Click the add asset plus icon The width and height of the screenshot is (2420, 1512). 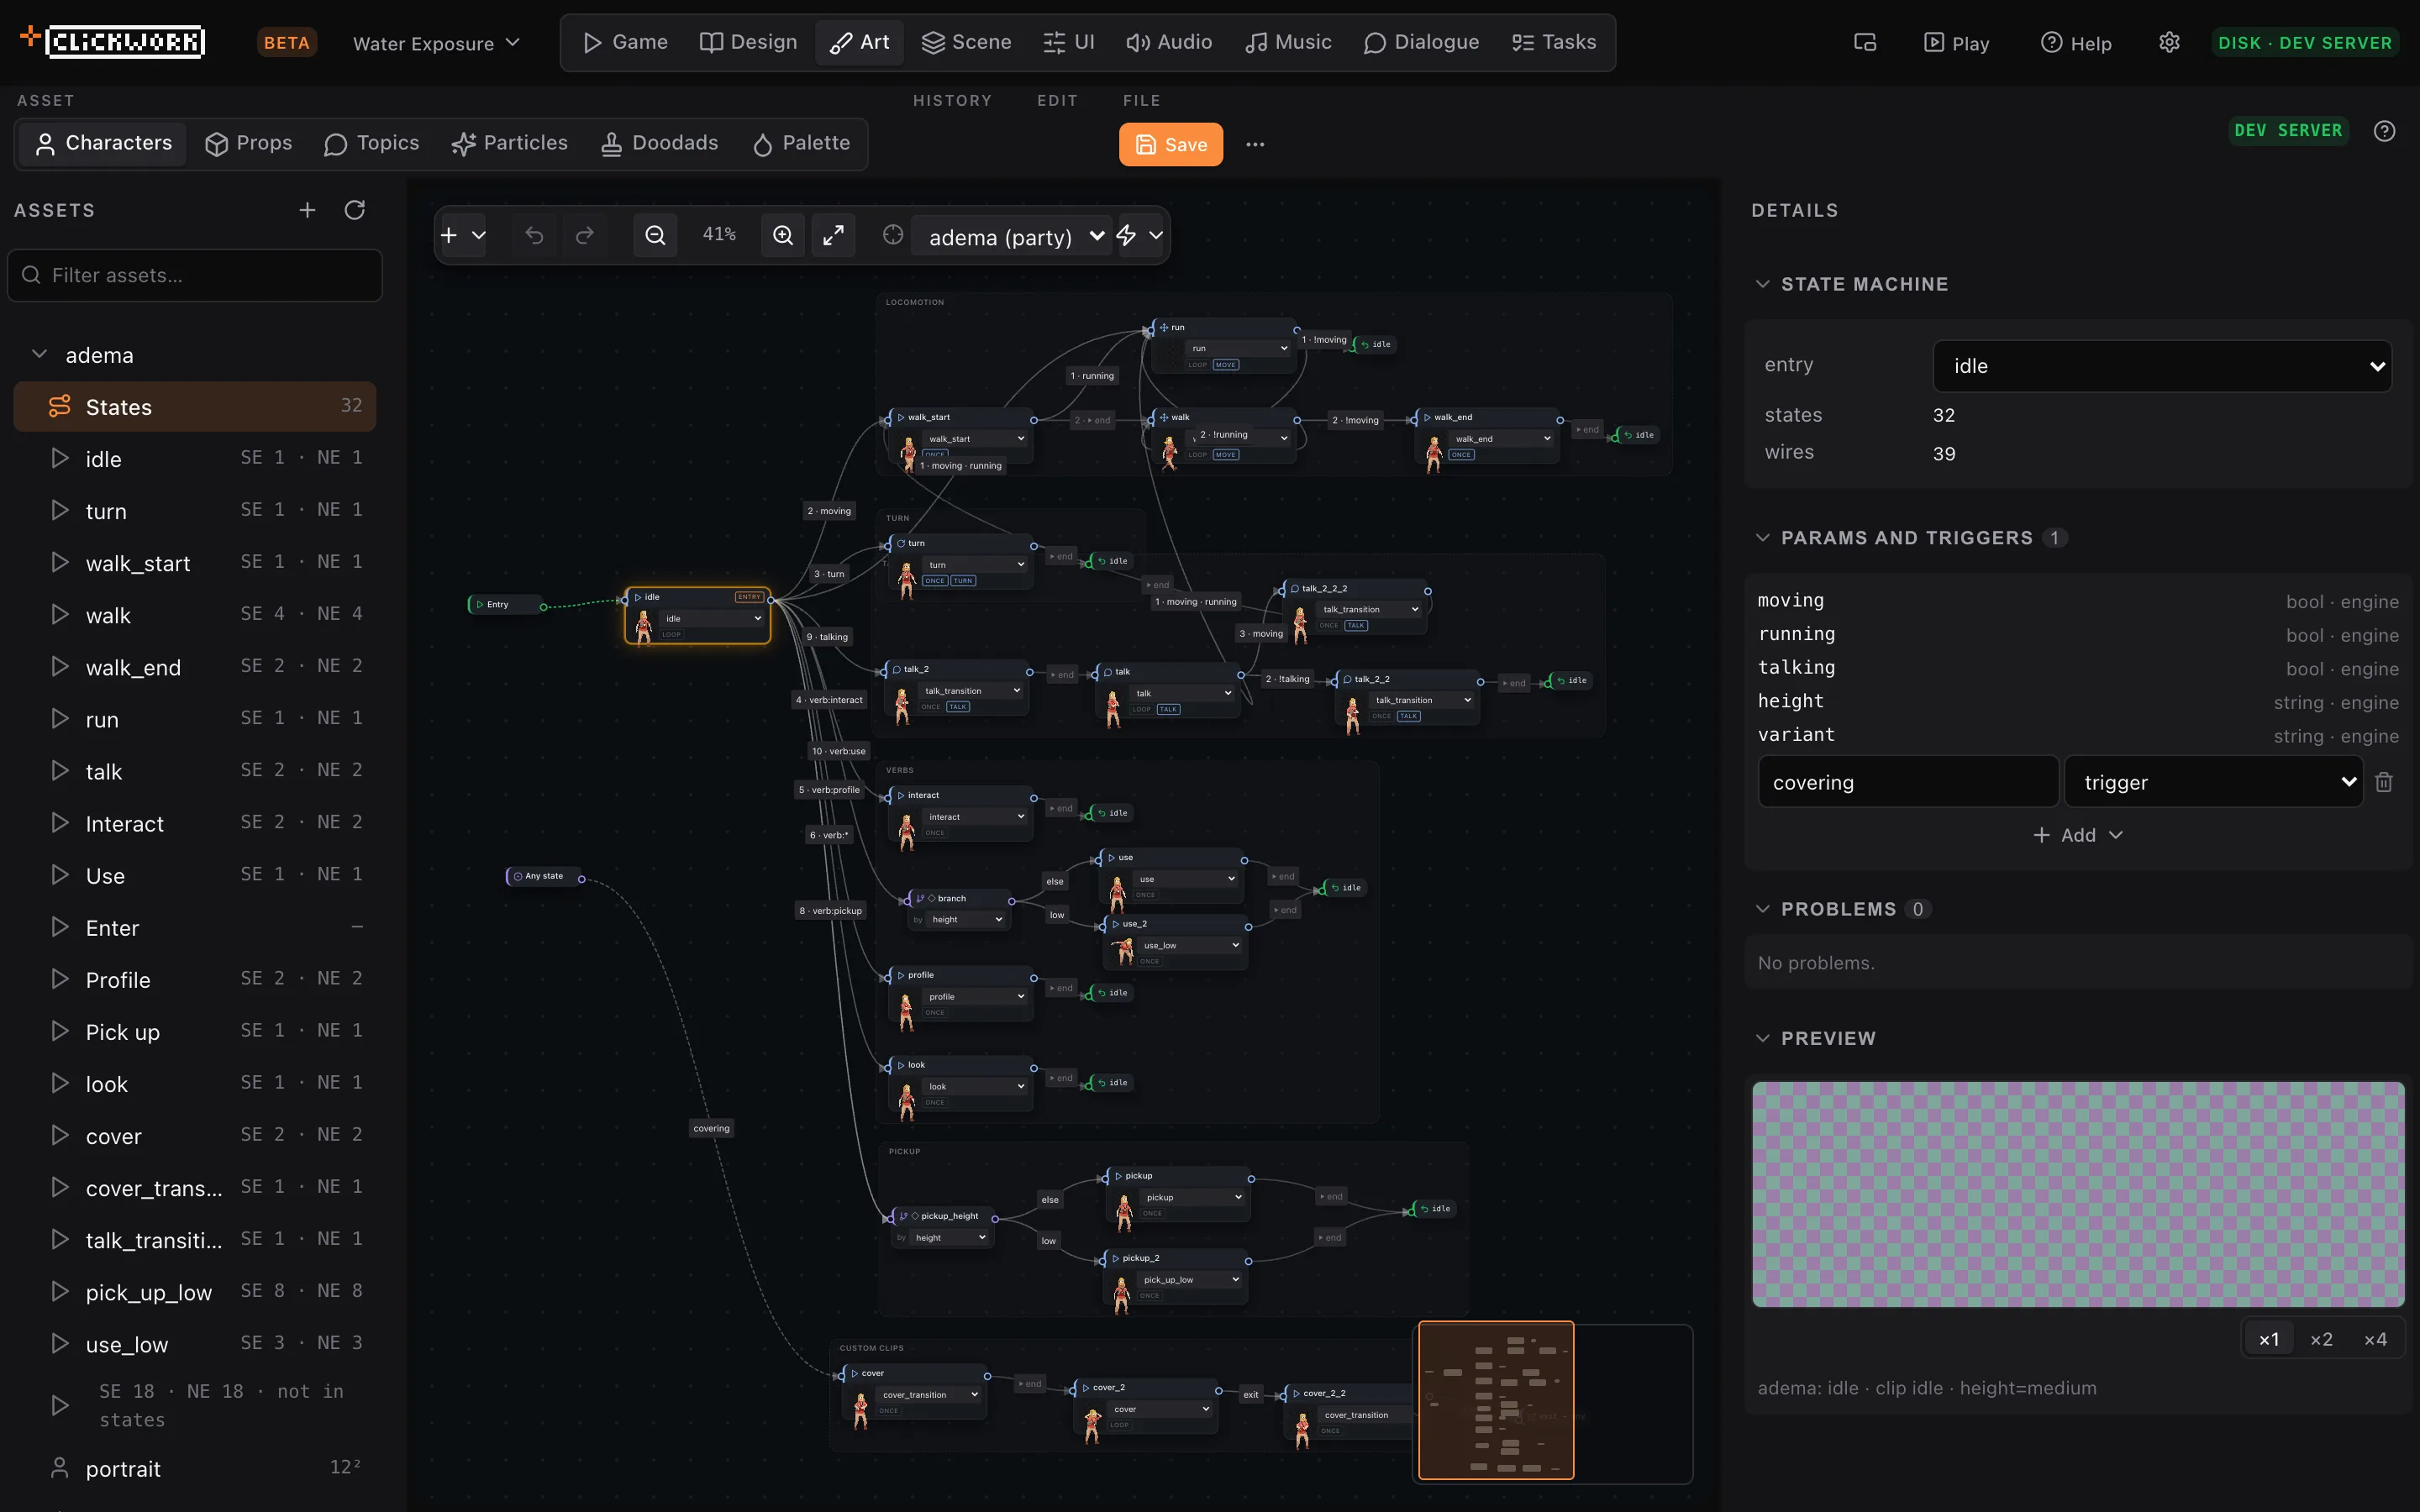(307, 210)
